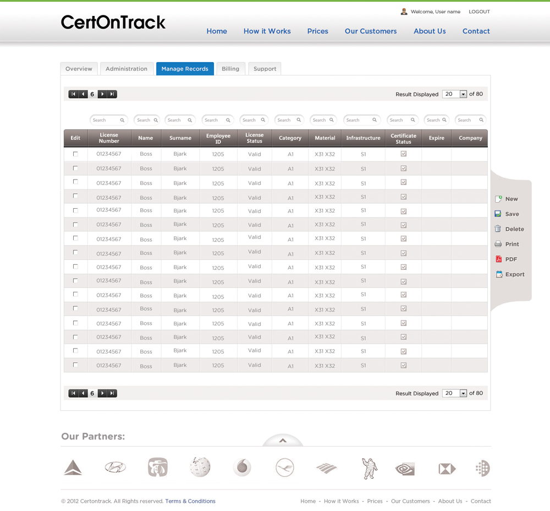
Task: Click the Delete trash can icon
Action: tap(498, 229)
